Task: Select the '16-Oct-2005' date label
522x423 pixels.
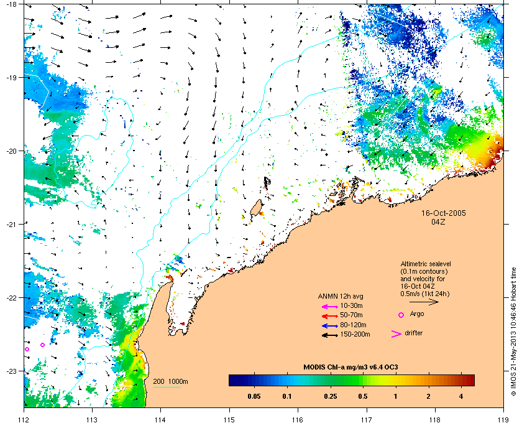Action: point(444,213)
